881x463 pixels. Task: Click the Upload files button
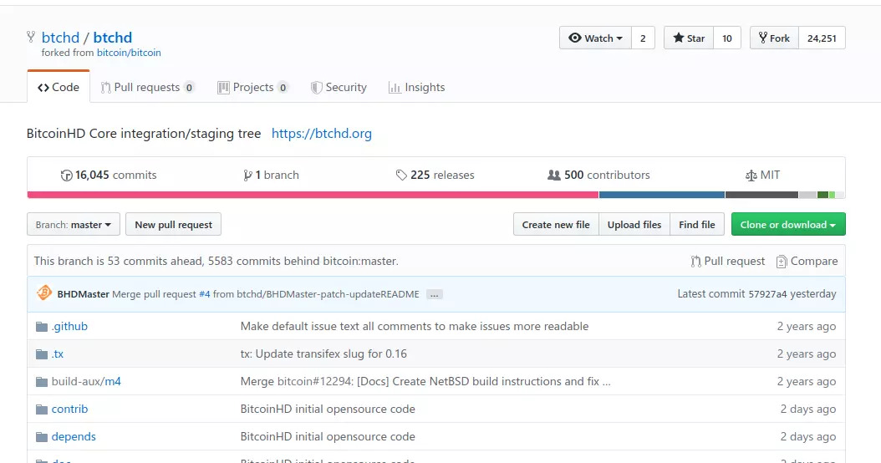coord(634,224)
